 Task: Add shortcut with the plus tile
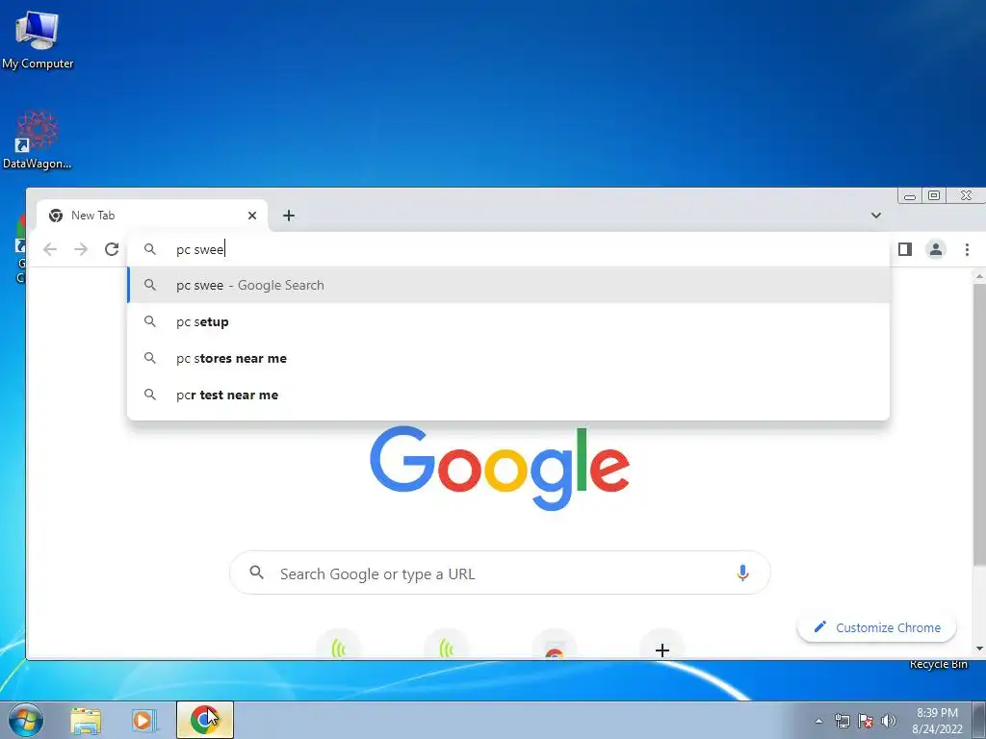(662, 646)
